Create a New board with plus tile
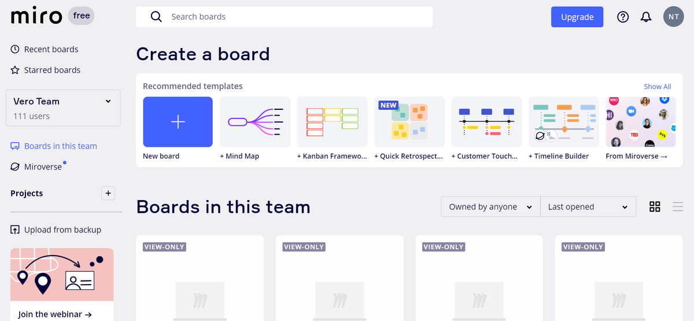The width and height of the screenshot is (694, 321). (178, 121)
